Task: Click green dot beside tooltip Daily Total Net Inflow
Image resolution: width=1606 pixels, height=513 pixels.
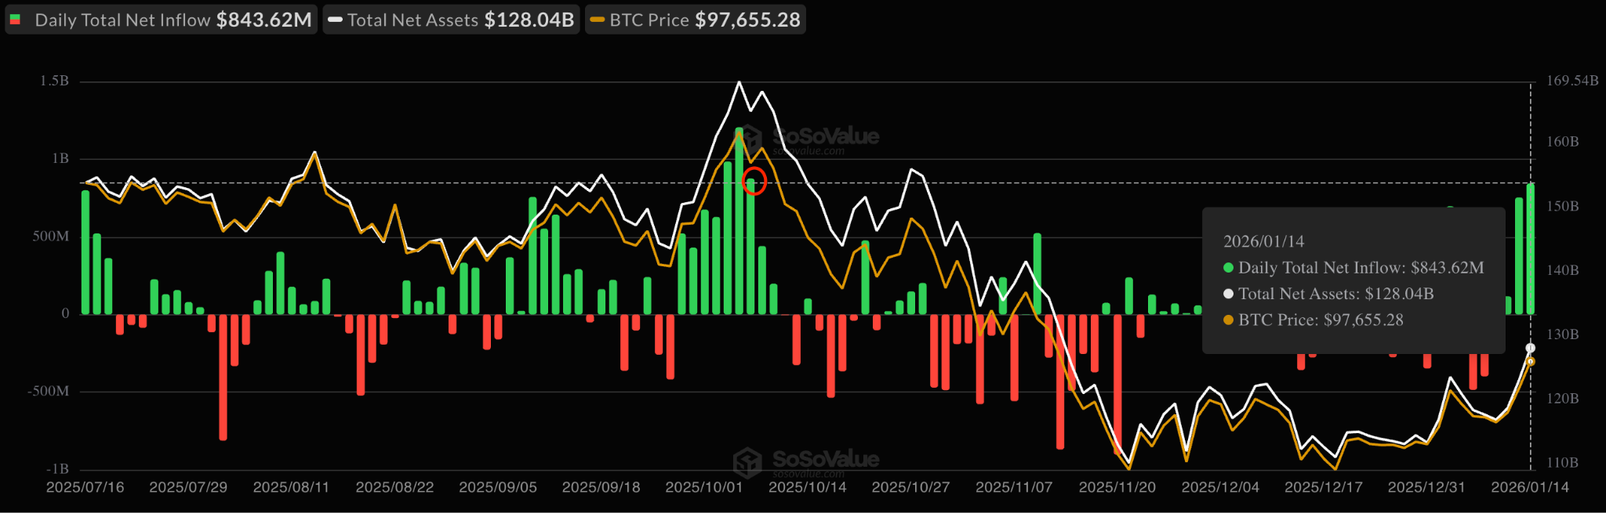Action: coord(1228,268)
